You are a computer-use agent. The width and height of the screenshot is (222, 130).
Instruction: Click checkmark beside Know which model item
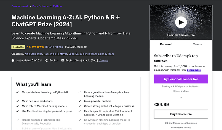coord(80,120)
